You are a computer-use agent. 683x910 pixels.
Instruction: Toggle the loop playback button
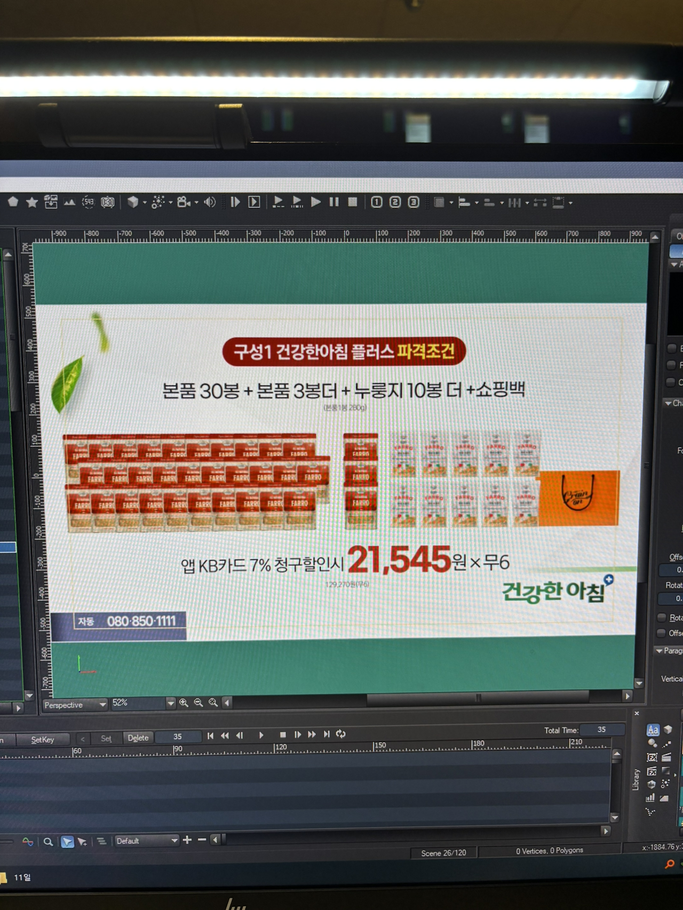(x=341, y=734)
